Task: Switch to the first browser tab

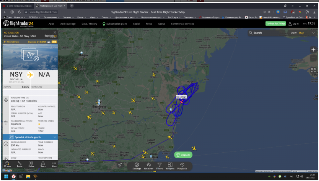Action: (x=18, y=6)
